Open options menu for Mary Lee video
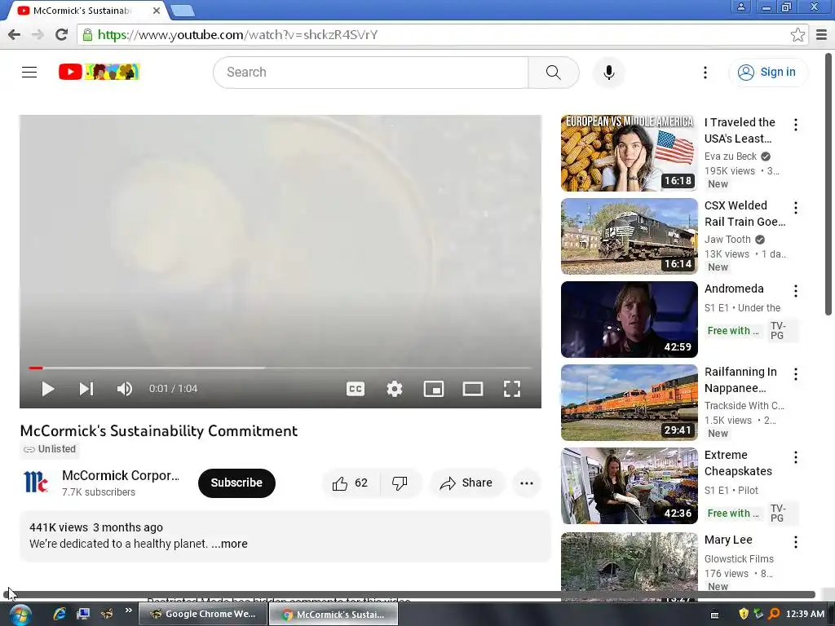The height and width of the screenshot is (626, 835). [x=796, y=542]
